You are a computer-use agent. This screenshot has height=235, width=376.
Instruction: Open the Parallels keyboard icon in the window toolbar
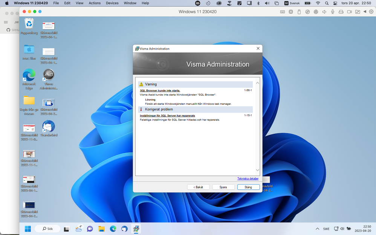pos(283,12)
